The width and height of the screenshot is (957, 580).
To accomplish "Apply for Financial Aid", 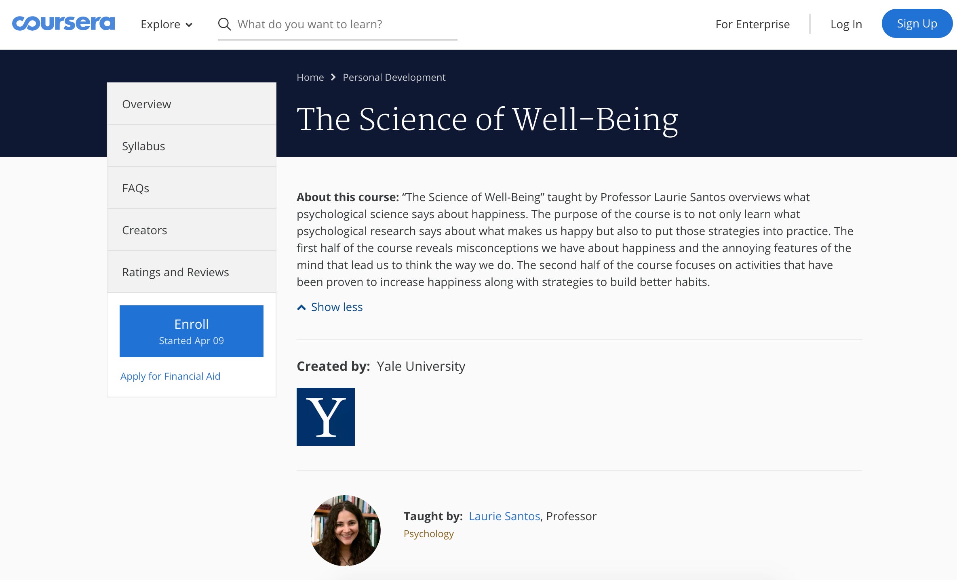I will (171, 376).
